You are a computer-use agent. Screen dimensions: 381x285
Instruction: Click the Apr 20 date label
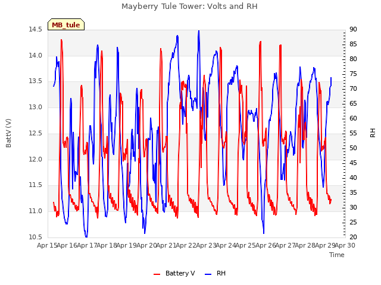[x=146, y=245]
